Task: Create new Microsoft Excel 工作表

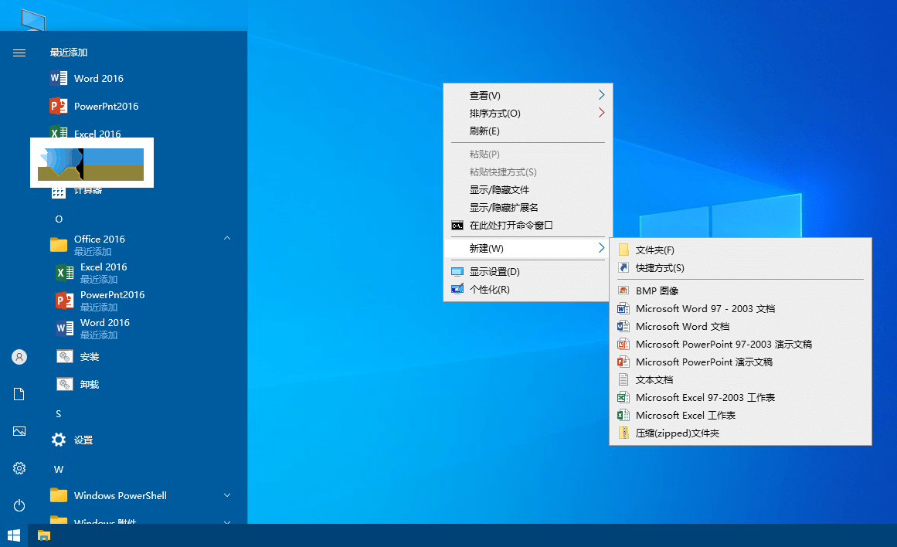Action: tap(740, 415)
